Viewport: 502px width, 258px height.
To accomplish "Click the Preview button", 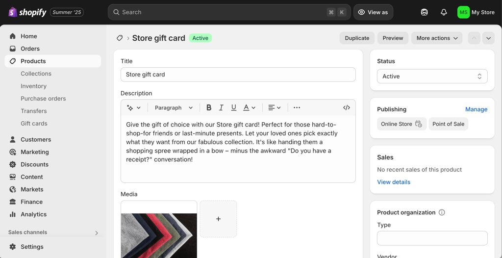I will [x=393, y=38].
